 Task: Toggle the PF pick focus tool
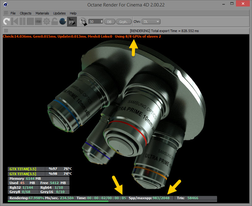tap(72, 22)
